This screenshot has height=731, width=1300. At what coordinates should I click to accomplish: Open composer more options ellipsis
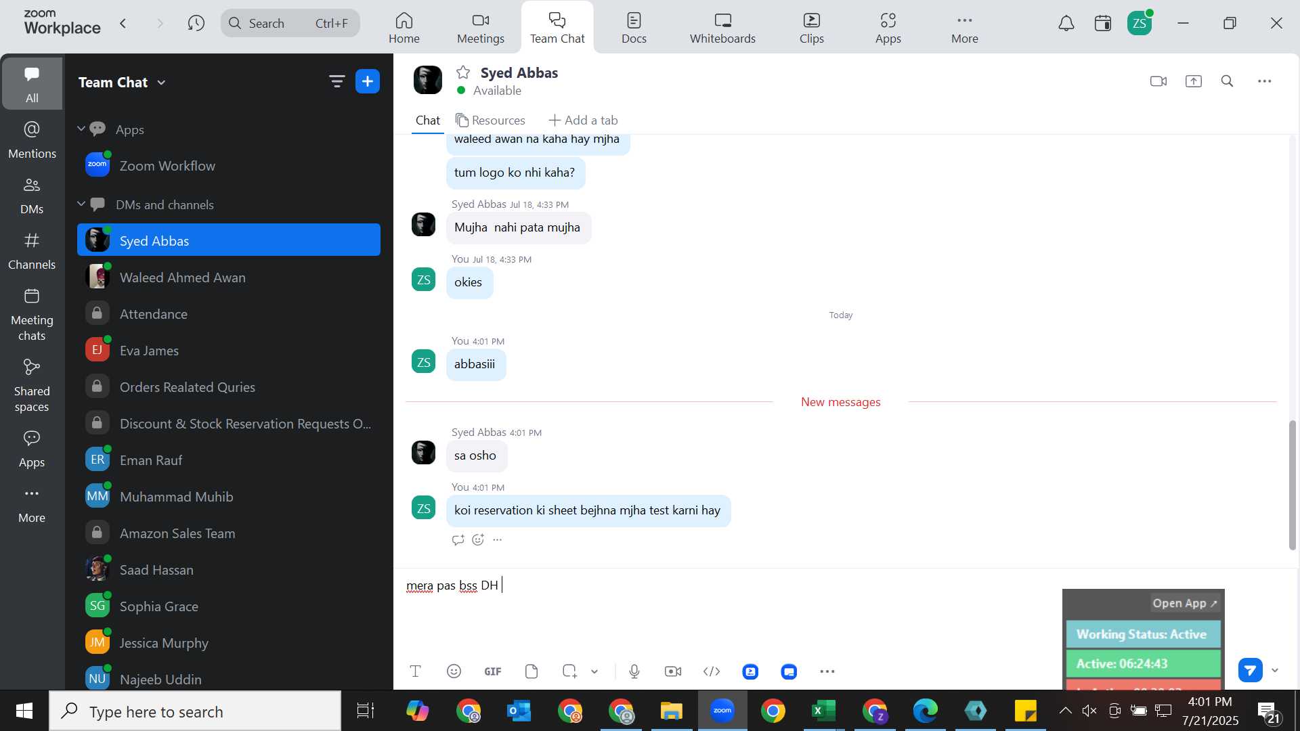point(827,671)
